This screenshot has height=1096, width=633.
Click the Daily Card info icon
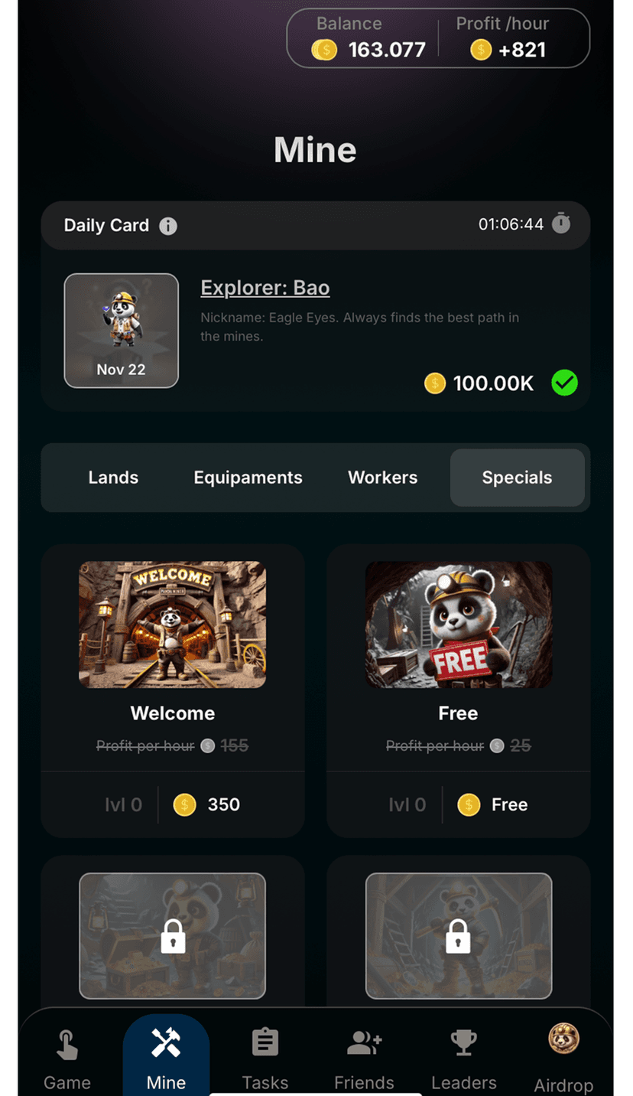tap(167, 226)
